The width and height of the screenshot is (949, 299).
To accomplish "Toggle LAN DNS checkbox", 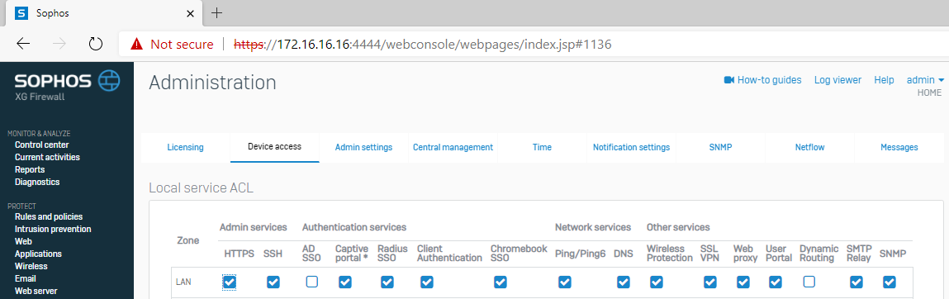I will click(624, 282).
